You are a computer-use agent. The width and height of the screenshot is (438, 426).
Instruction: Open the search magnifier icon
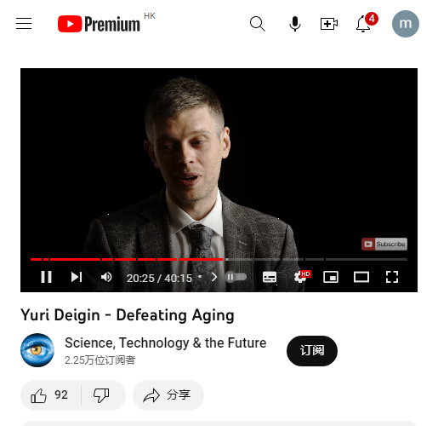coord(258,24)
